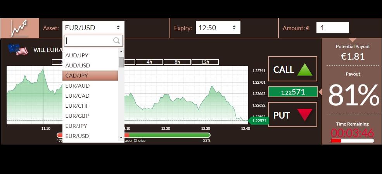This screenshot has width=382, height=174.
Task: Click the 53% trader choice label
Action: click(x=207, y=141)
